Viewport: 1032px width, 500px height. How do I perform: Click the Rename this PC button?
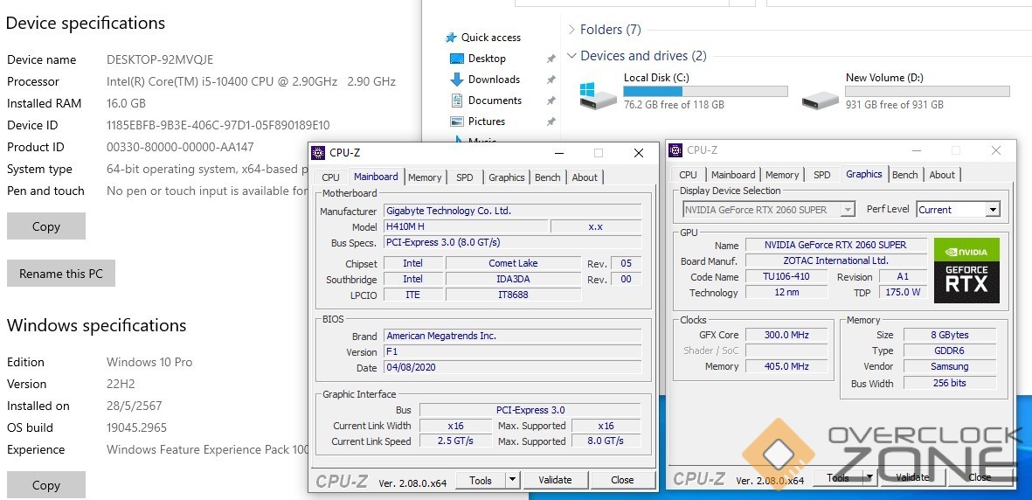61,274
